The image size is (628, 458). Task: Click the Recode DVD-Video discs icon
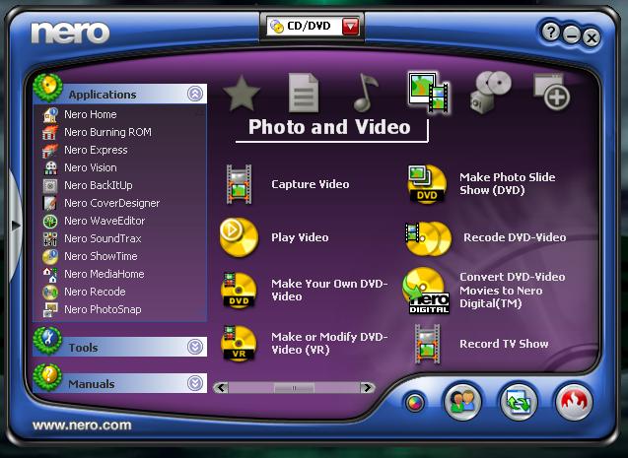click(x=428, y=238)
